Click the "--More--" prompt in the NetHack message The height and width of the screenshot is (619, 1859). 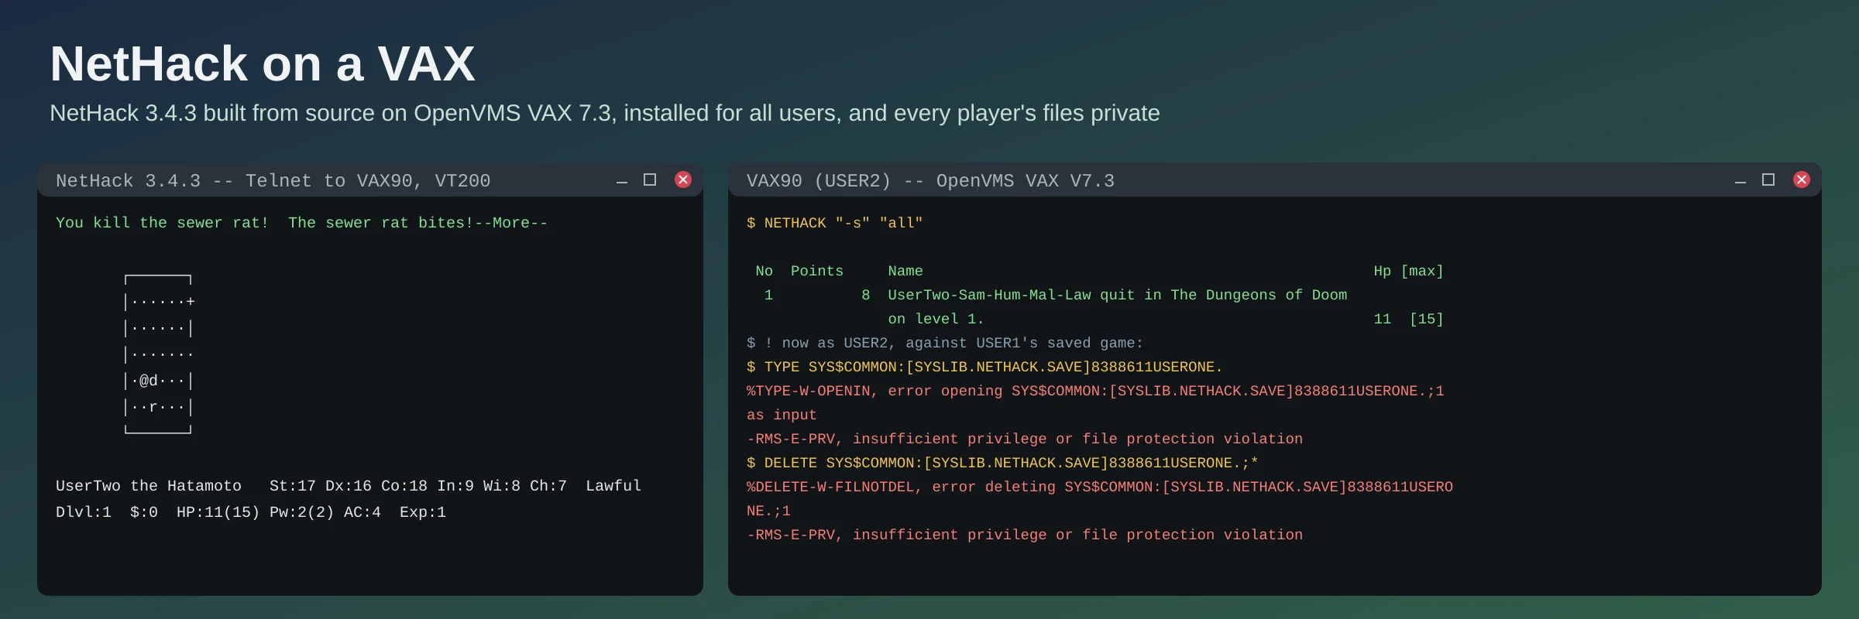click(x=511, y=223)
